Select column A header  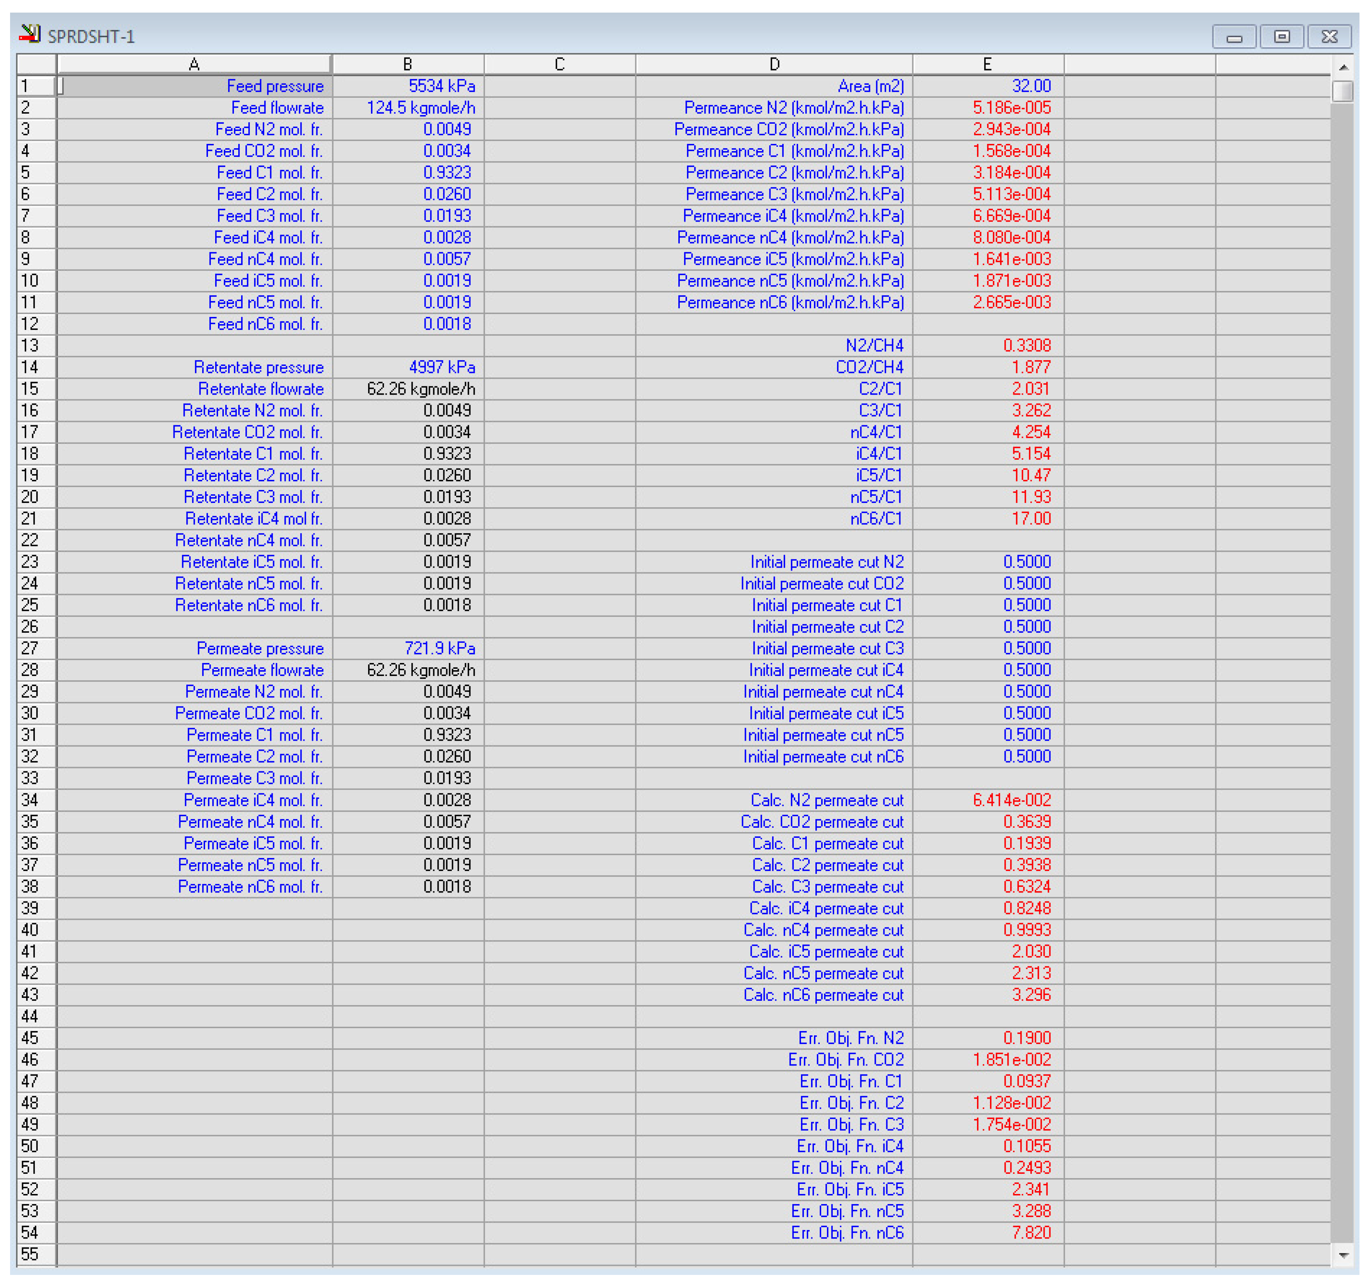coord(194,64)
